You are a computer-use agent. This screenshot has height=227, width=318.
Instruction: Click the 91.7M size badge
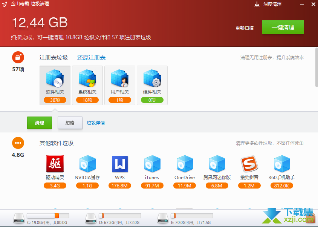(x=152, y=186)
